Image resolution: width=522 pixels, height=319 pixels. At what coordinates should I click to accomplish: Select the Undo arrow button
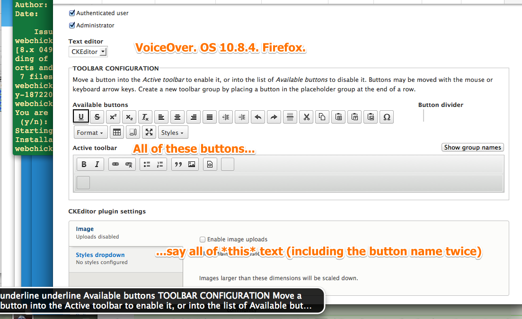(x=258, y=117)
